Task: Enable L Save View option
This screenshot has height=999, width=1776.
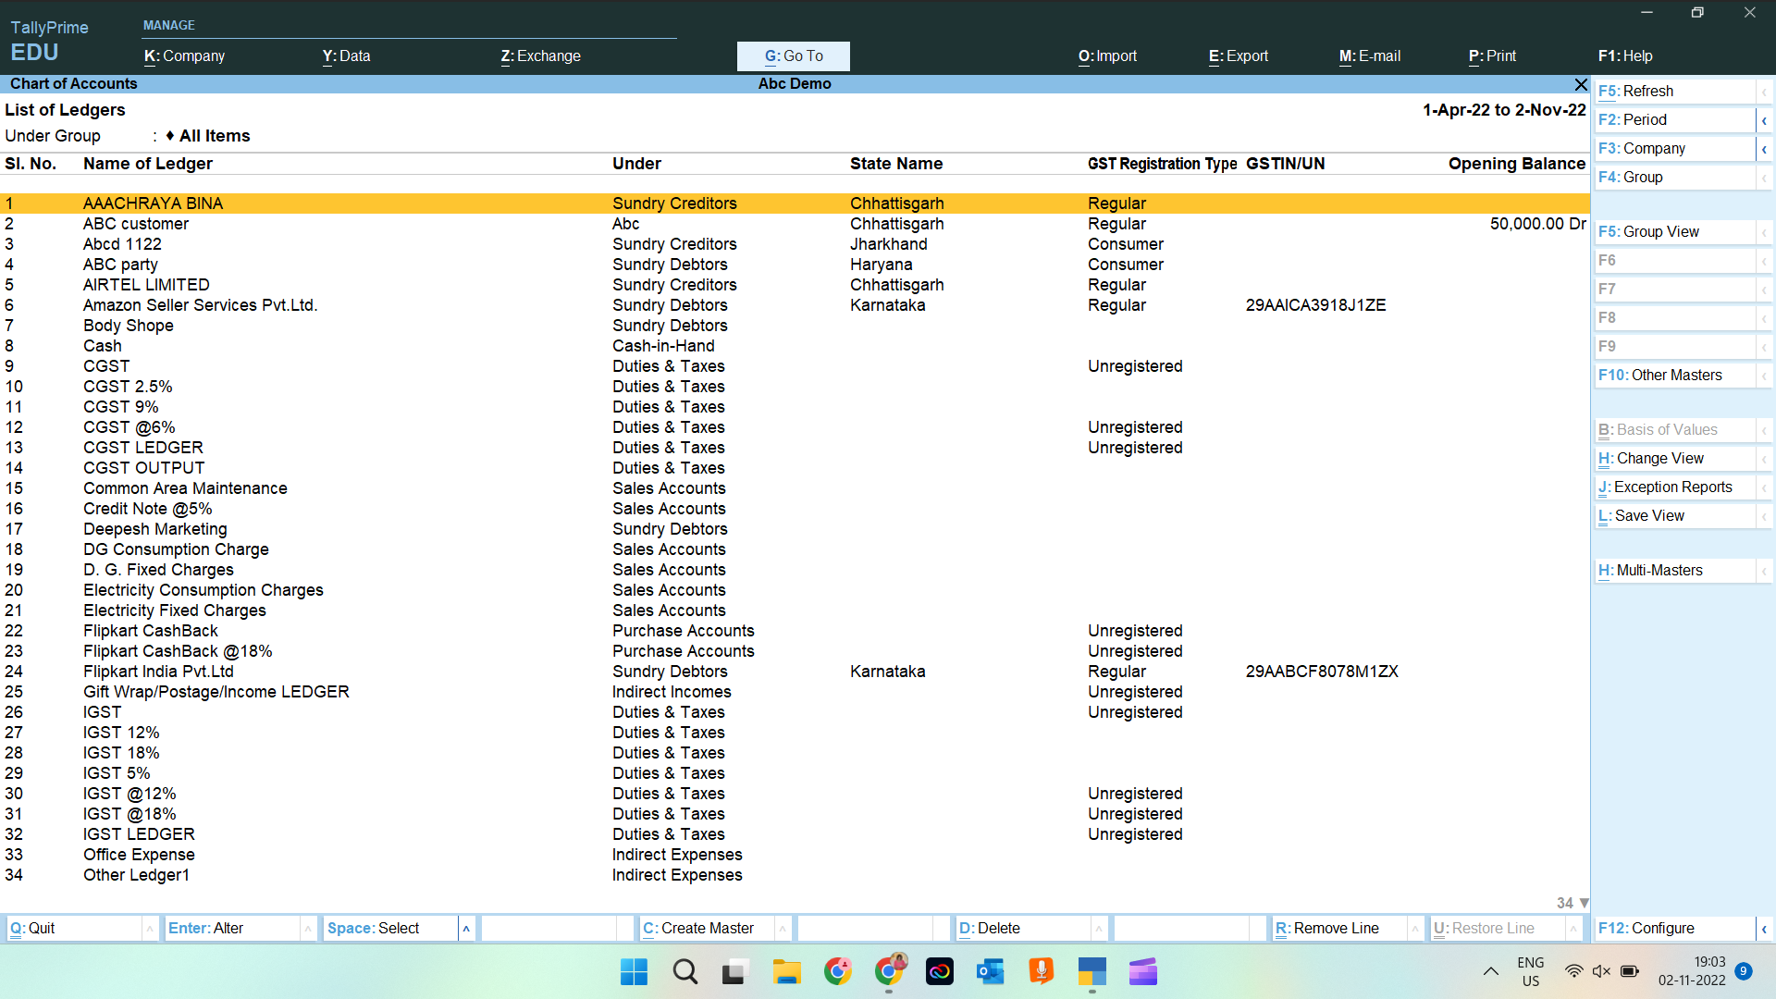Action: tap(1673, 514)
